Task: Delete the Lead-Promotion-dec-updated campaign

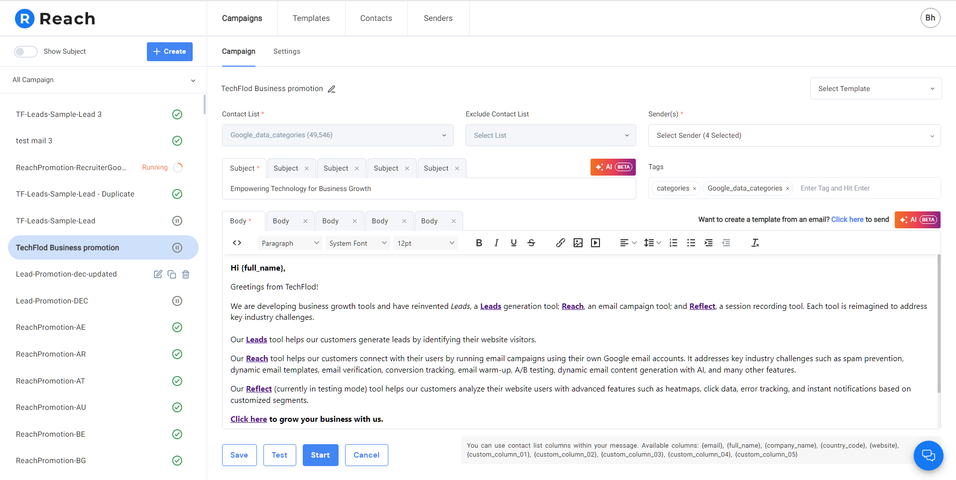Action: pos(186,274)
